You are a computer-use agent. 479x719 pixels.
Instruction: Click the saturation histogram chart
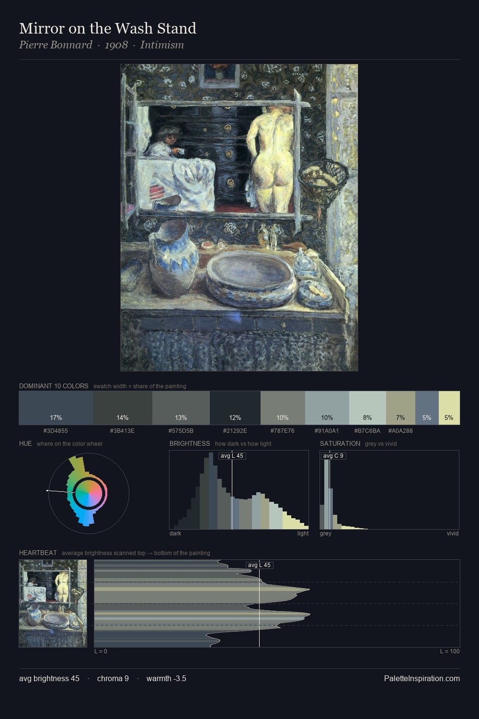click(389, 490)
